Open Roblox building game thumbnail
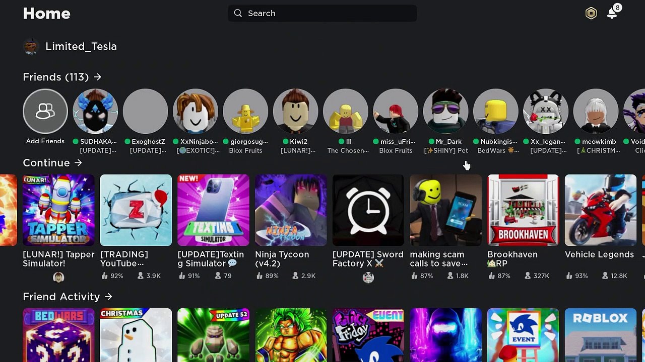Image resolution: width=645 pixels, height=362 pixels. [x=601, y=335]
